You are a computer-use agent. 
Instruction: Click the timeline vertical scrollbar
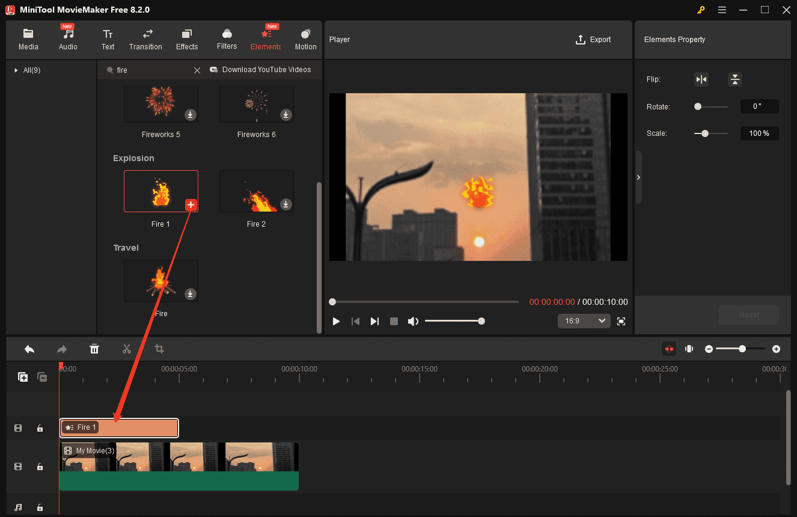[789, 437]
